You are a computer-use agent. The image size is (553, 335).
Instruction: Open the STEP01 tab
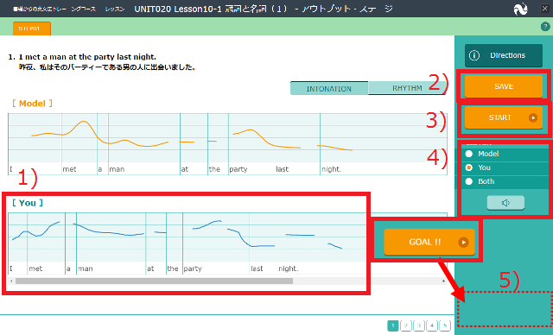coord(32,28)
